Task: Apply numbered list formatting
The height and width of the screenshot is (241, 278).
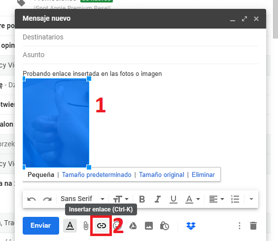Action: [235, 199]
